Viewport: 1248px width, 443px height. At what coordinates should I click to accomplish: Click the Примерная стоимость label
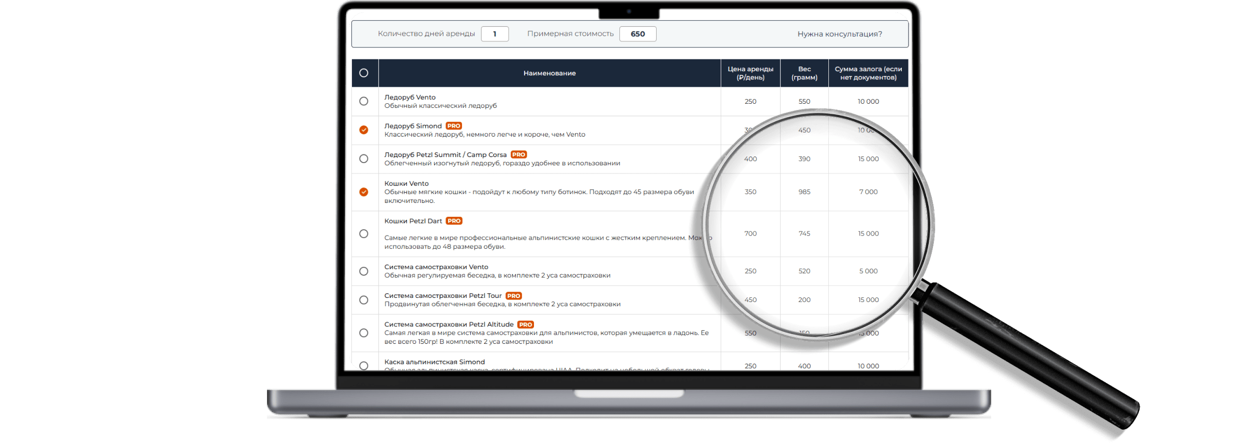click(x=570, y=34)
